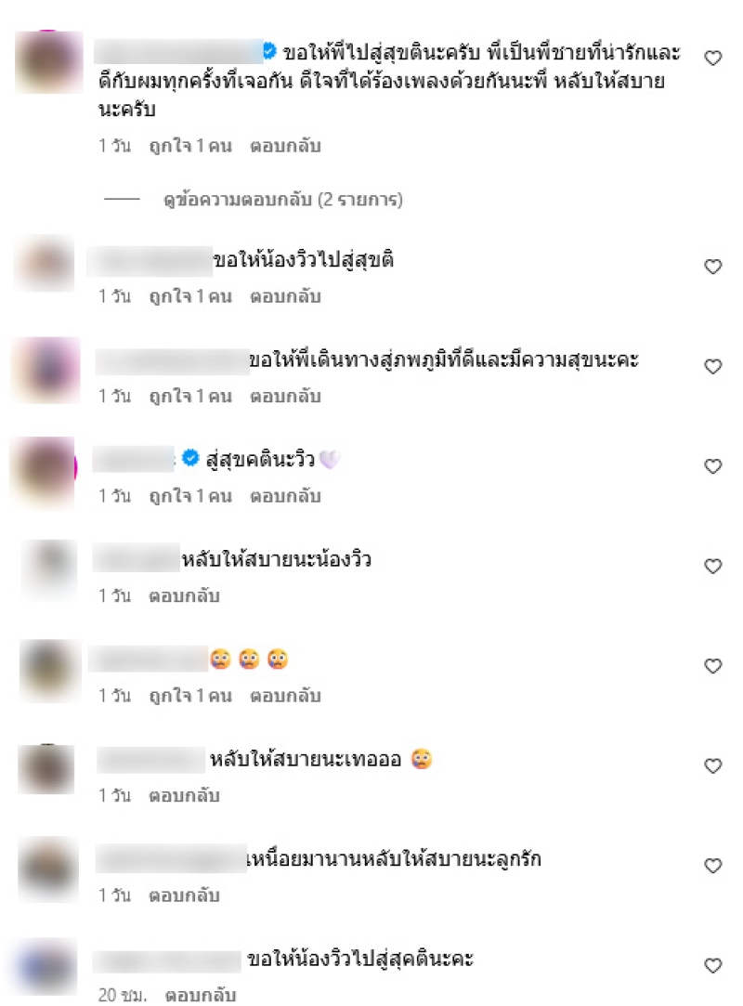Expand ดูข้อความตอบกลับ (2 รายการ) replies

tap(283, 200)
